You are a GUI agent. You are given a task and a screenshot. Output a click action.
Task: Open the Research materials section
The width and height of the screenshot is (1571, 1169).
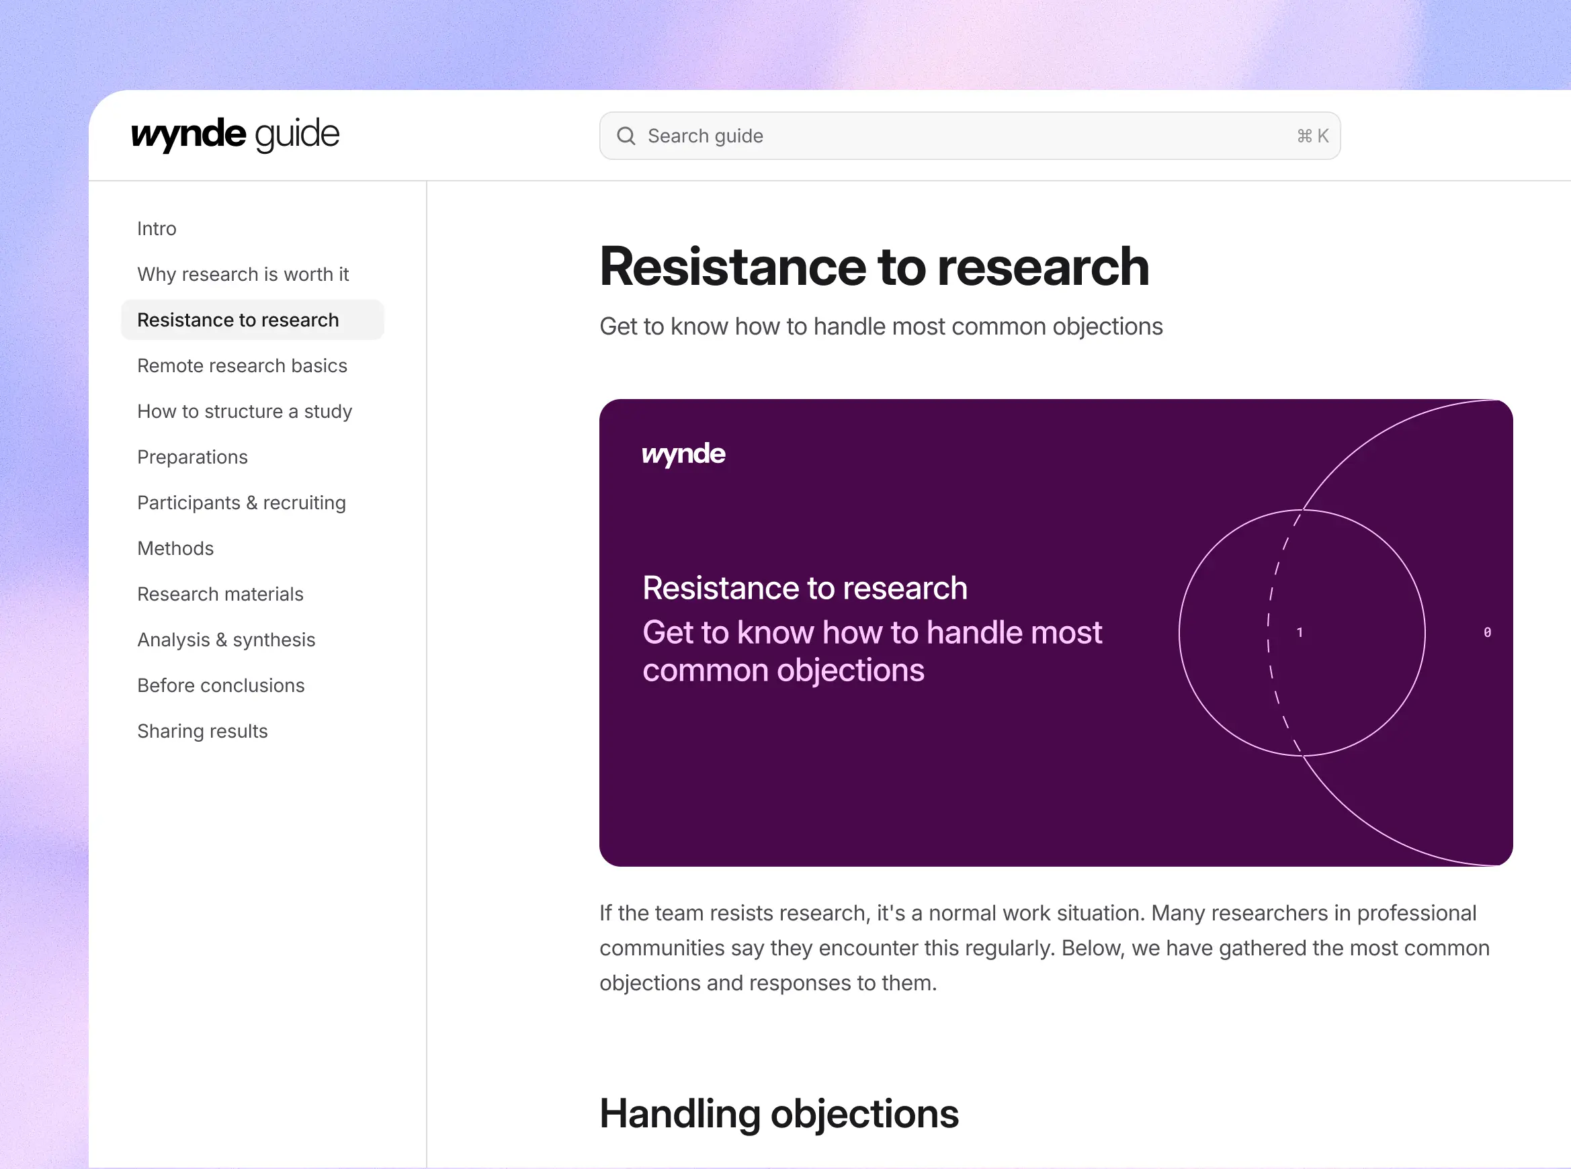(x=220, y=594)
